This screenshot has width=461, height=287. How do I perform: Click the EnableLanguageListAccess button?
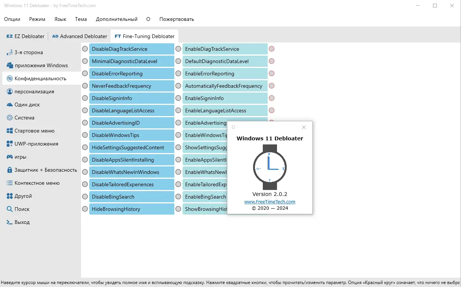(x=225, y=110)
